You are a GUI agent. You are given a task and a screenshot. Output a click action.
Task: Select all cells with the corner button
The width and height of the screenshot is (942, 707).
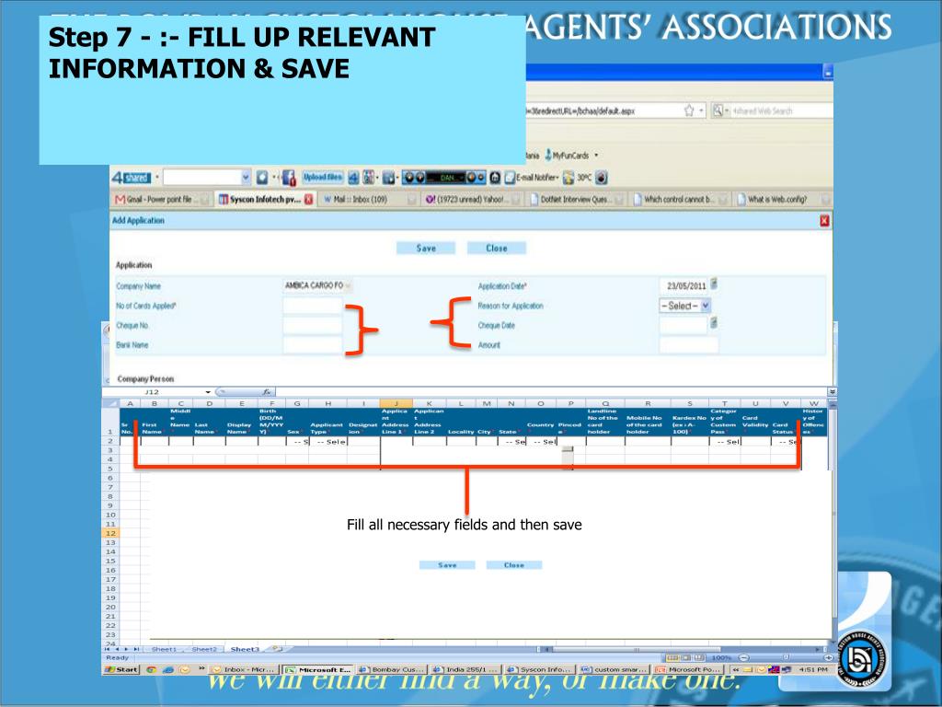(x=110, y=403)
